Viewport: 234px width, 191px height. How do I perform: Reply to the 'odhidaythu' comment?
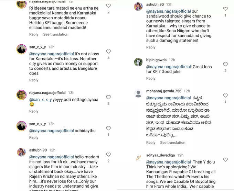pos(34,137)
